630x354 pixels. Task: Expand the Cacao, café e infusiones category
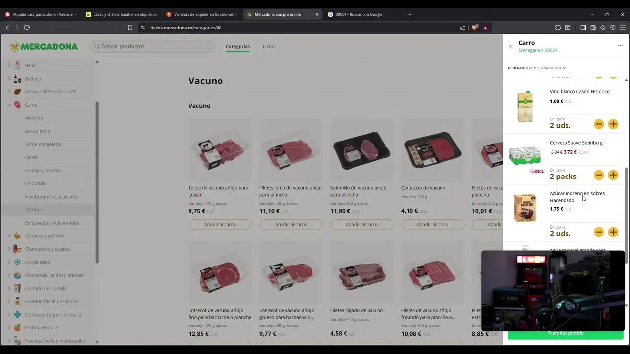click(x=9, y=91)
